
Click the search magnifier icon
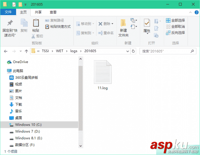click(x=192, y=51)
